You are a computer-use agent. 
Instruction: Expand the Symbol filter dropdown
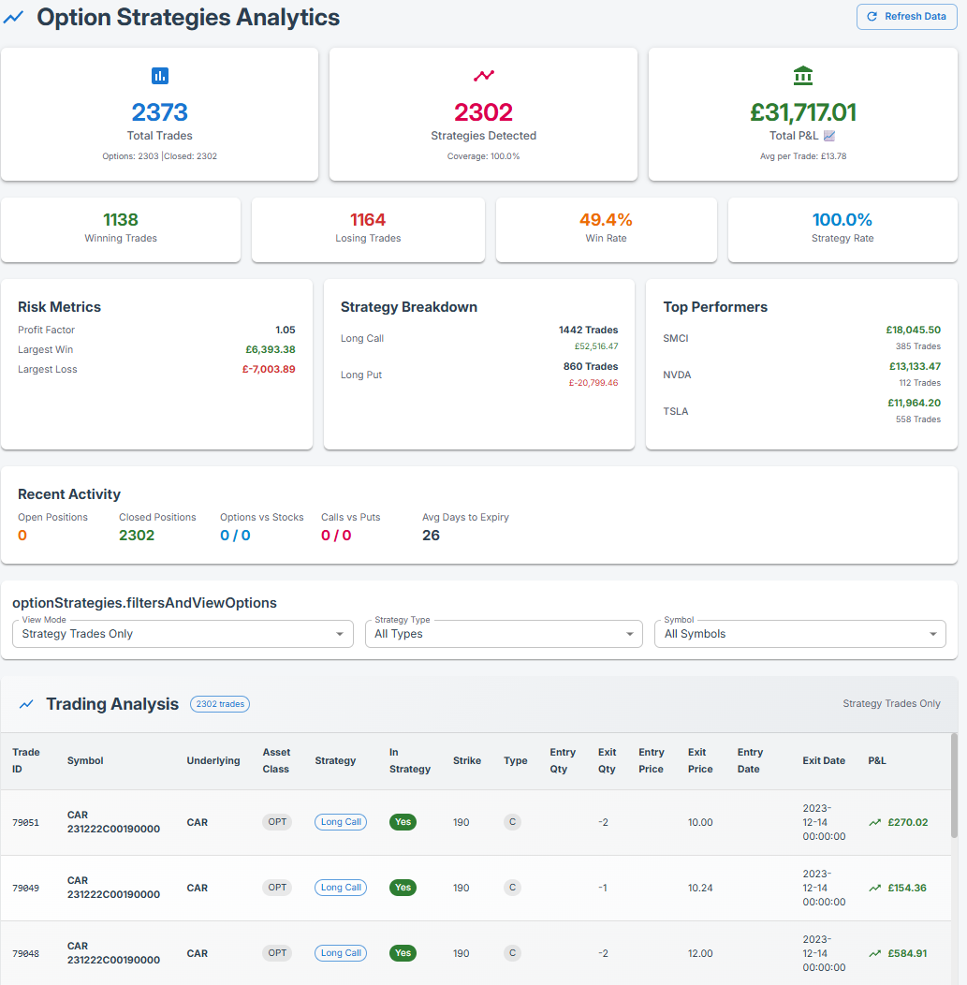[799, 634]
